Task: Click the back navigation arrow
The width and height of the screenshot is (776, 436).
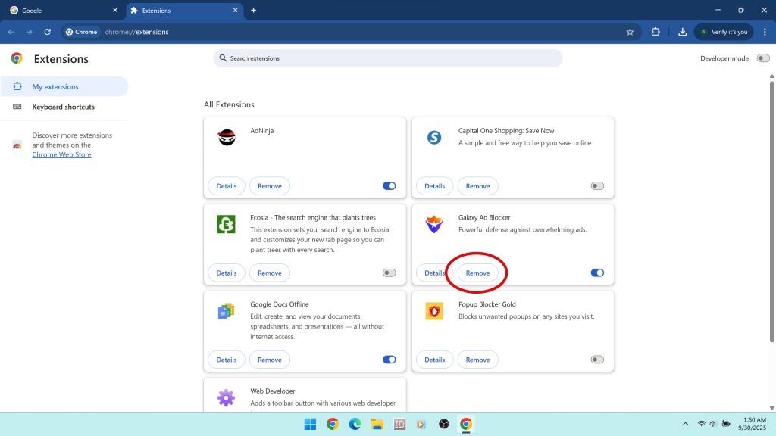Action: pyautogui.click(x=11, y=32)
